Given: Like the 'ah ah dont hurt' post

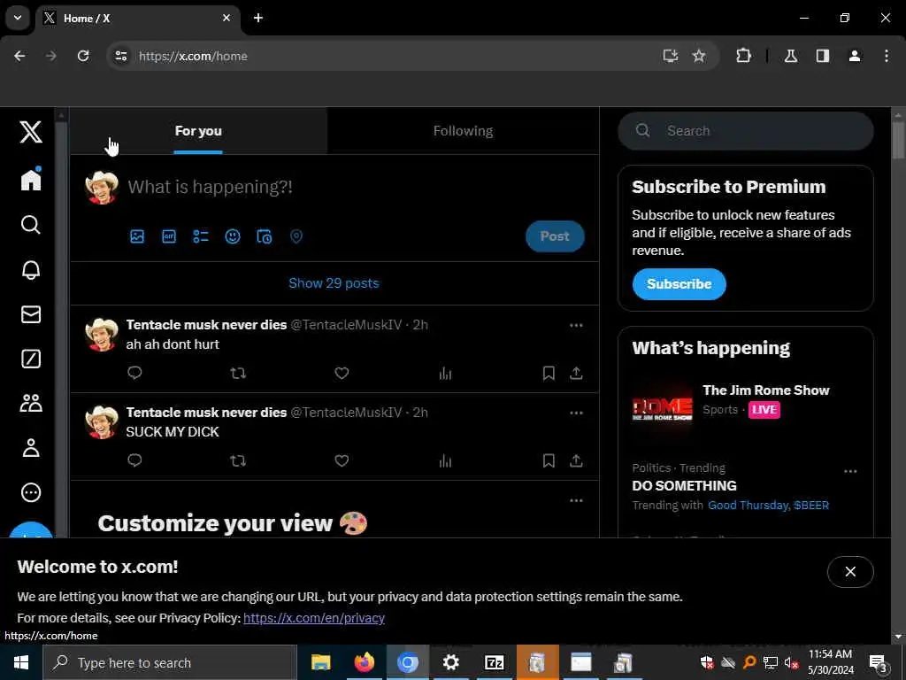Looking at the screenshot, I should pyautogui.click(x=342, y=373).
